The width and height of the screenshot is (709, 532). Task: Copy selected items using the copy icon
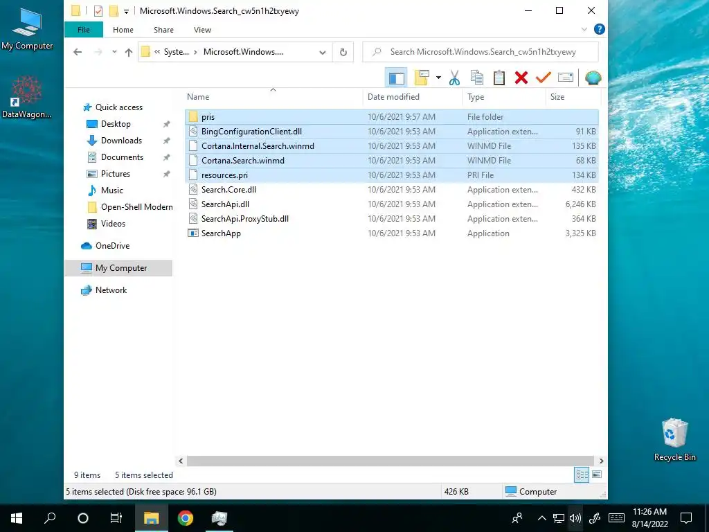tap(476, 78)
